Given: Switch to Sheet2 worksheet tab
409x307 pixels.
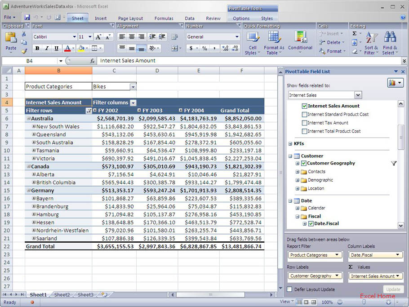Looking at the screenshot, I should pos(62,295).
